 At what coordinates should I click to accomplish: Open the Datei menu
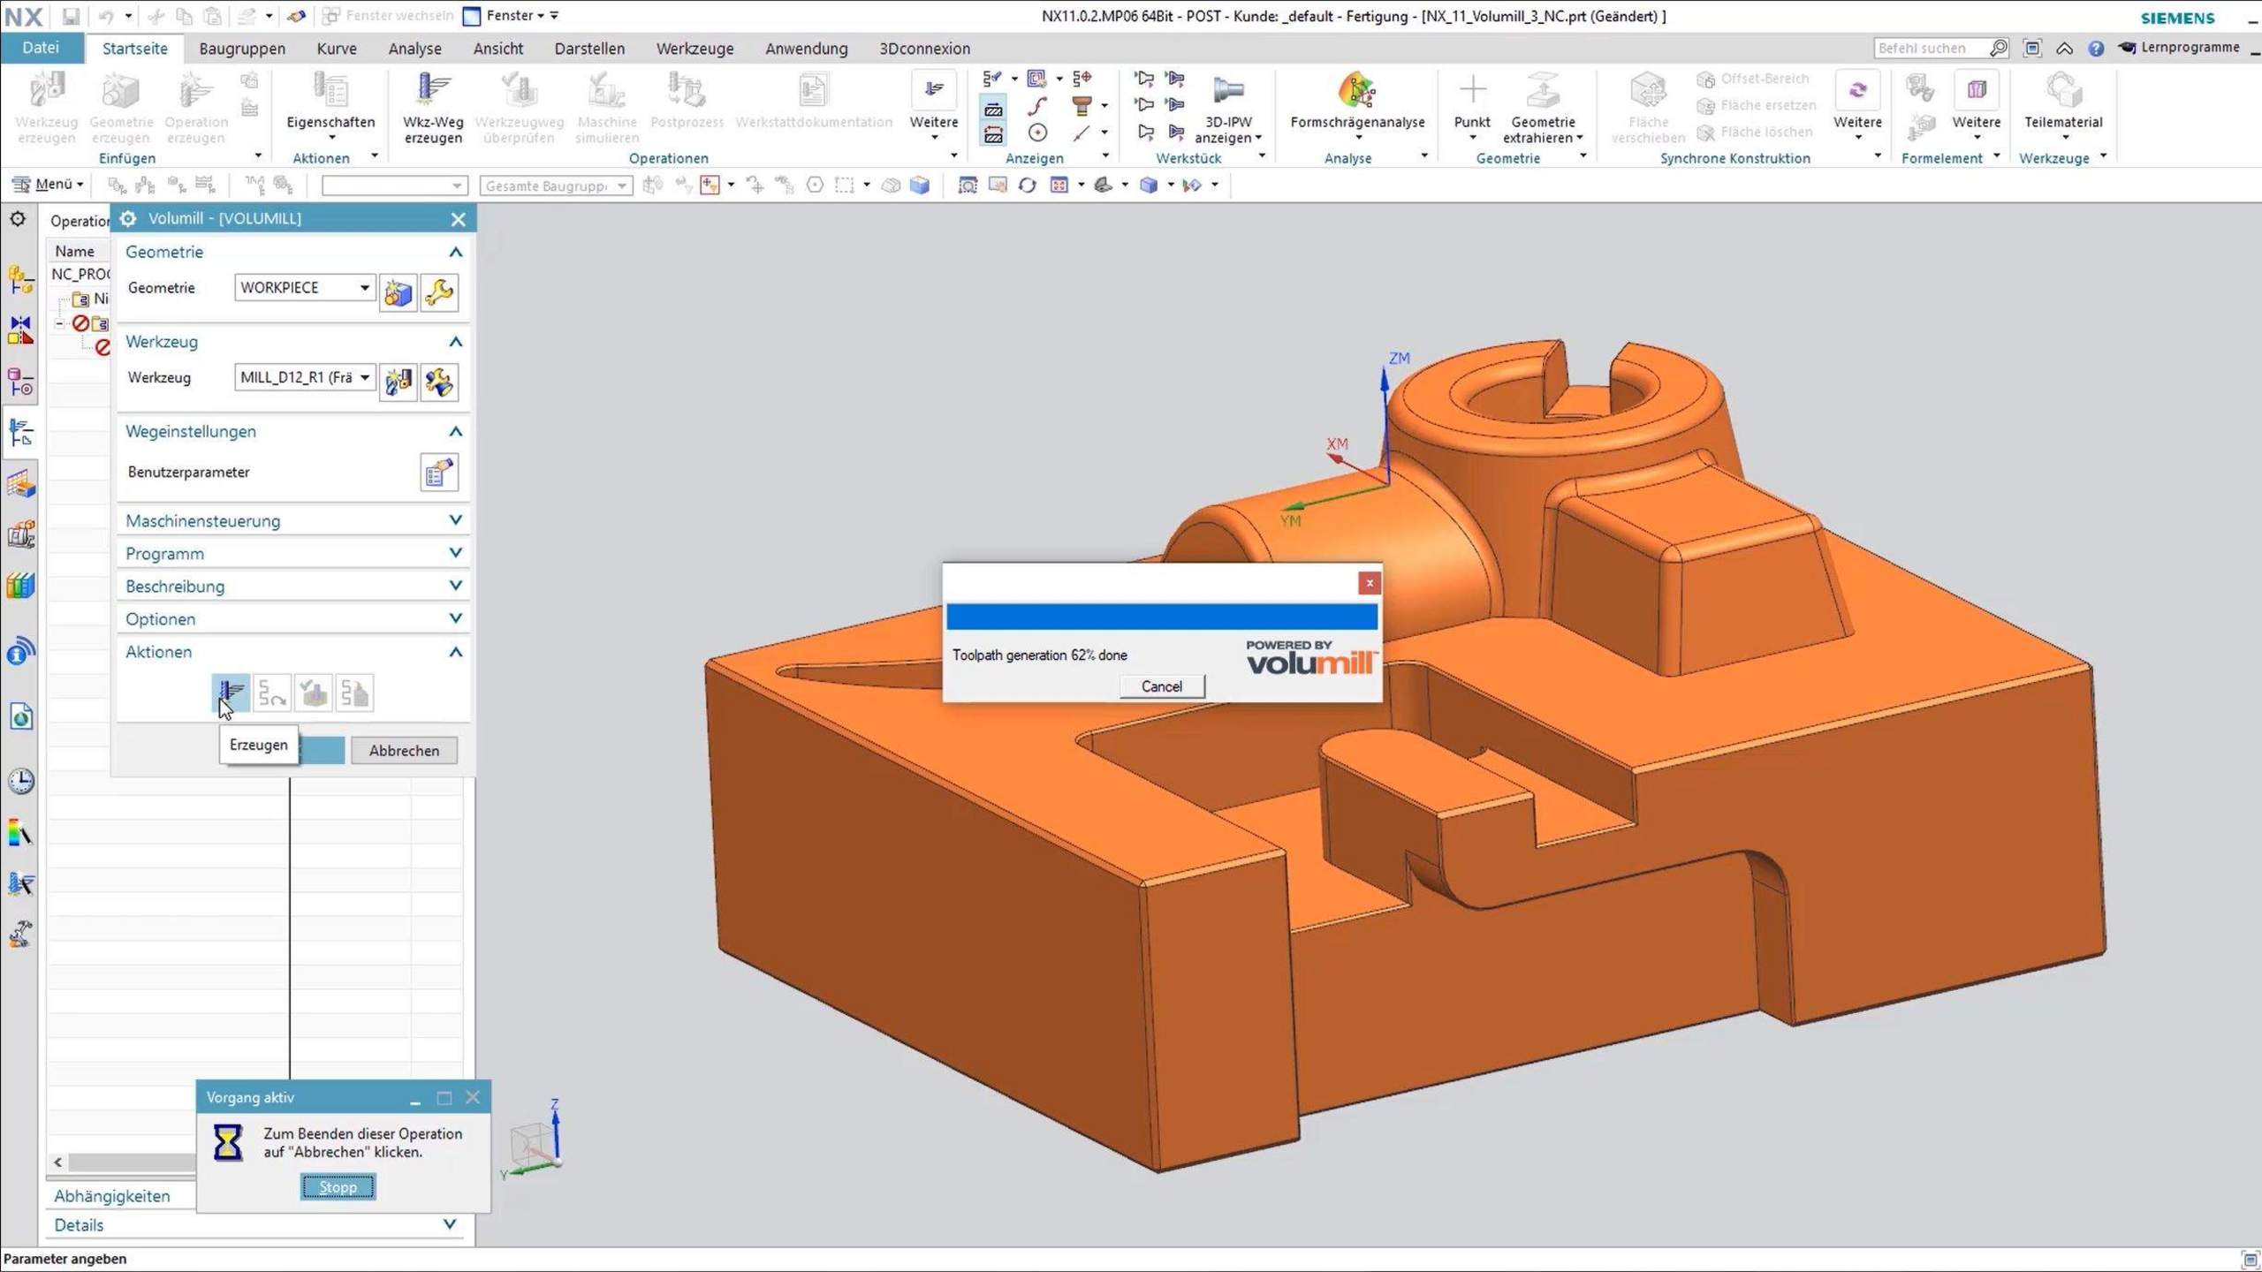click(42, 48)
